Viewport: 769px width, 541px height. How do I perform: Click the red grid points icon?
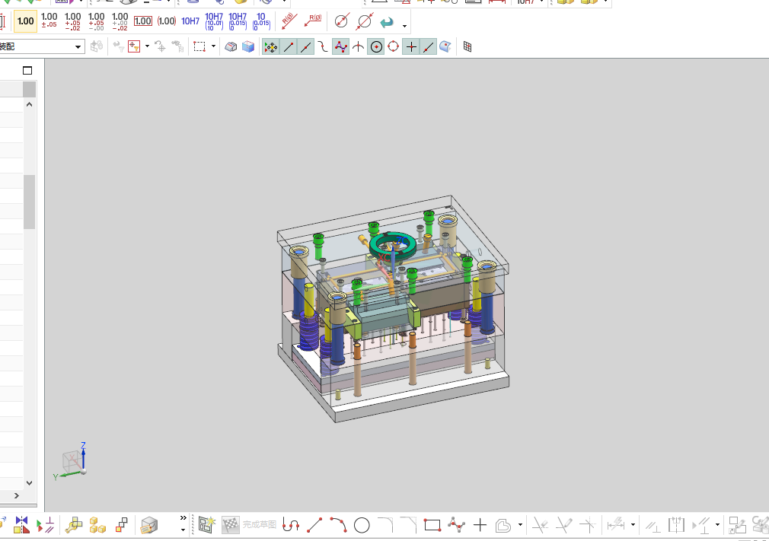click(467, 46)
